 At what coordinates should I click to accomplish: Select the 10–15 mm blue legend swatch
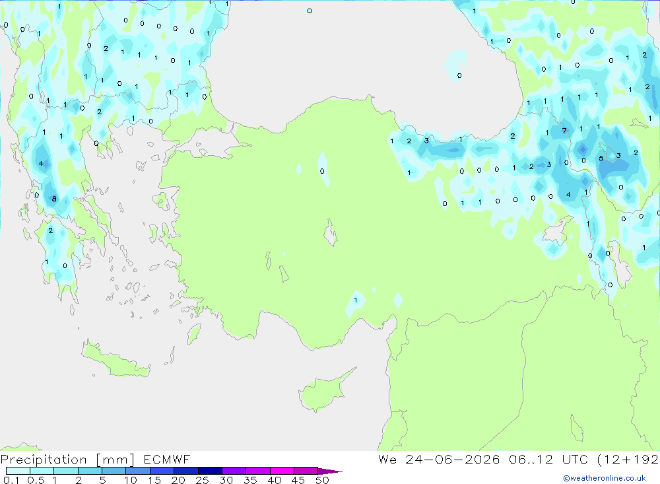[138, 471]
